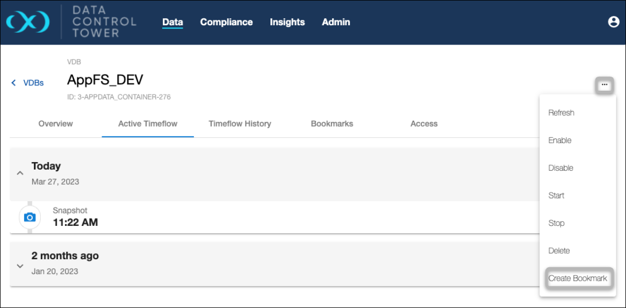Click the ID 3-APPDATA_CONTAINER-276 text

point(119,97)
